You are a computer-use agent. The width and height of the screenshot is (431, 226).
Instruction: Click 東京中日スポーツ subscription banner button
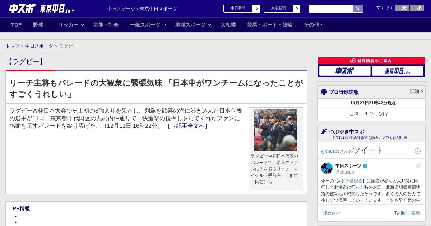point(398,71)
